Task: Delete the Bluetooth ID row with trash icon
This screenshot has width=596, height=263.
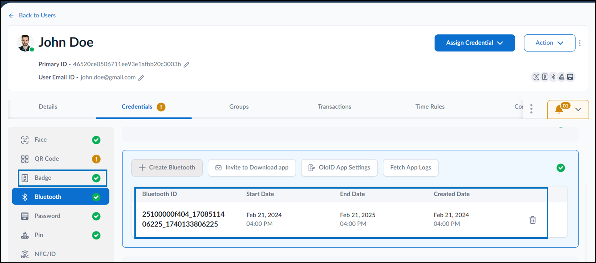Action: click(x=533, y=220)
